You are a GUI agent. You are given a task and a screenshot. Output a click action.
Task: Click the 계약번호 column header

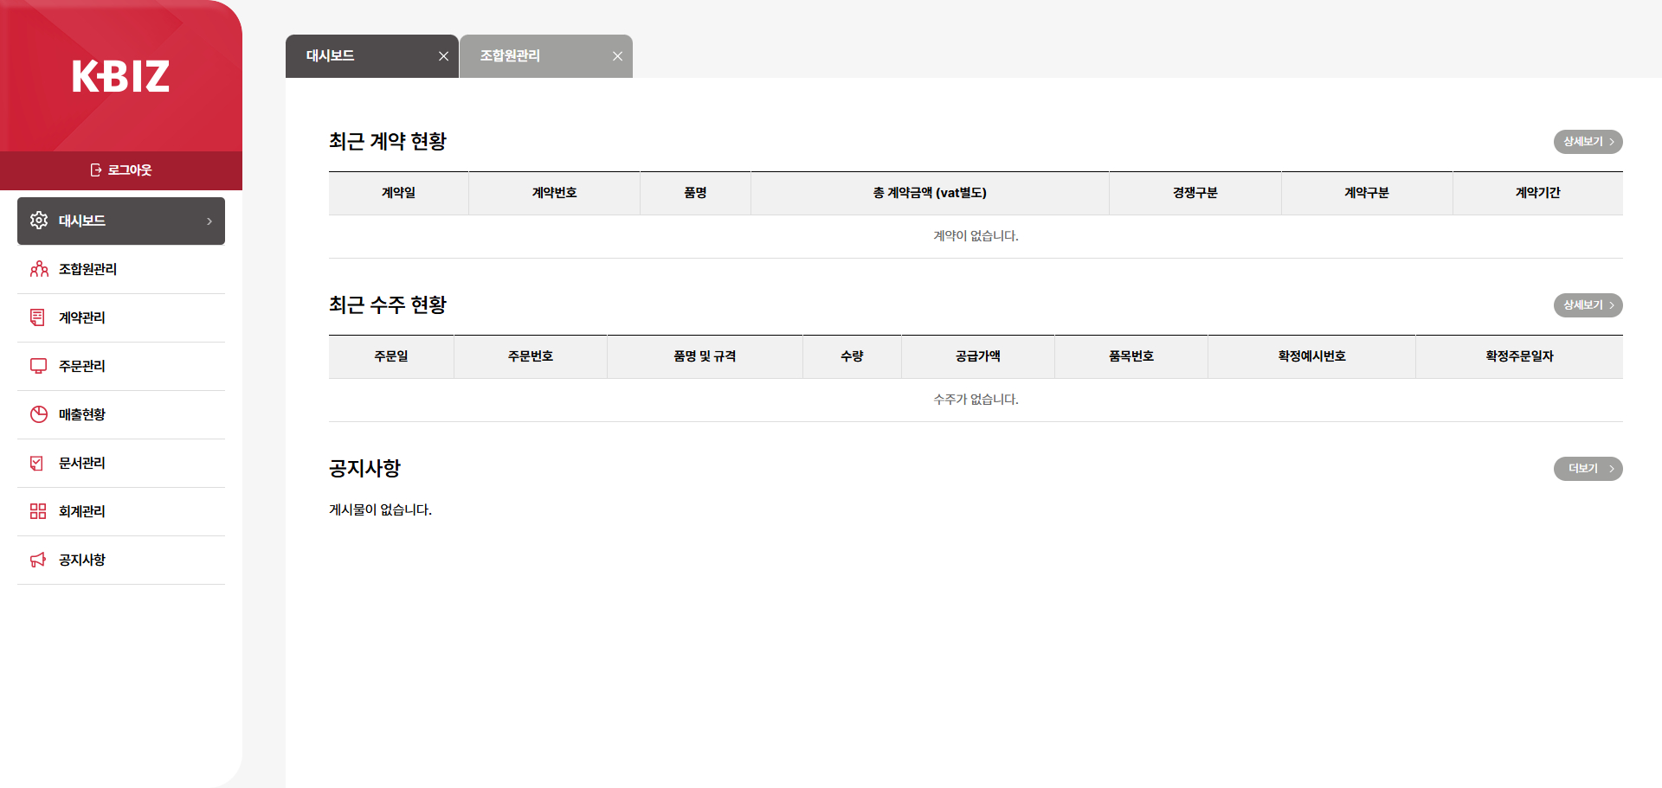[554, 193]
